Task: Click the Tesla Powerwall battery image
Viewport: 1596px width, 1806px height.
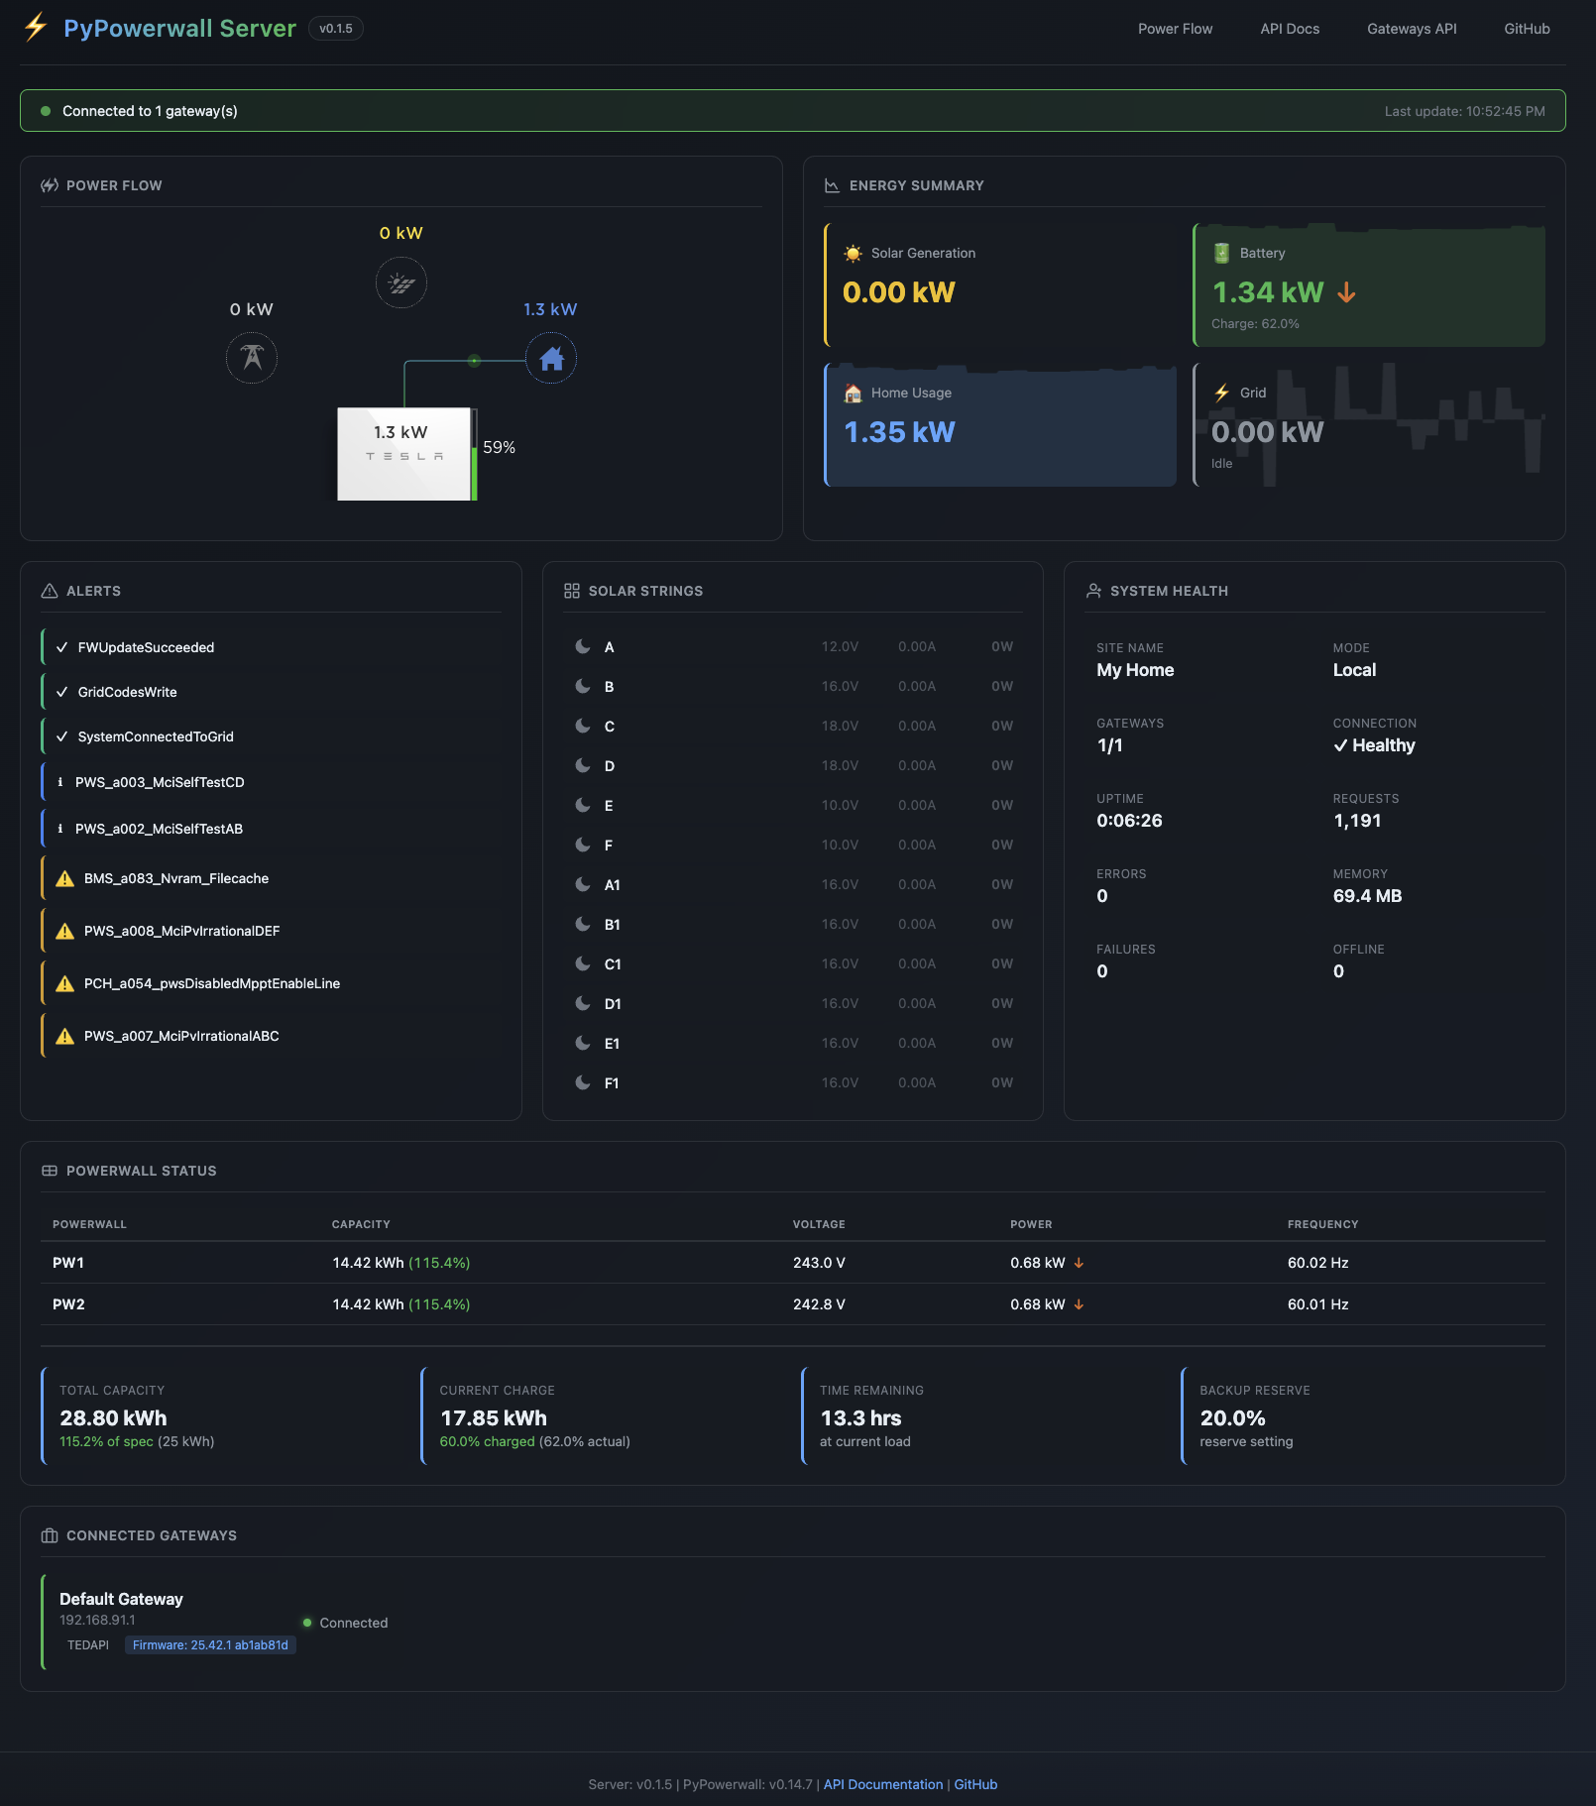Action: (x=403, y=454)
